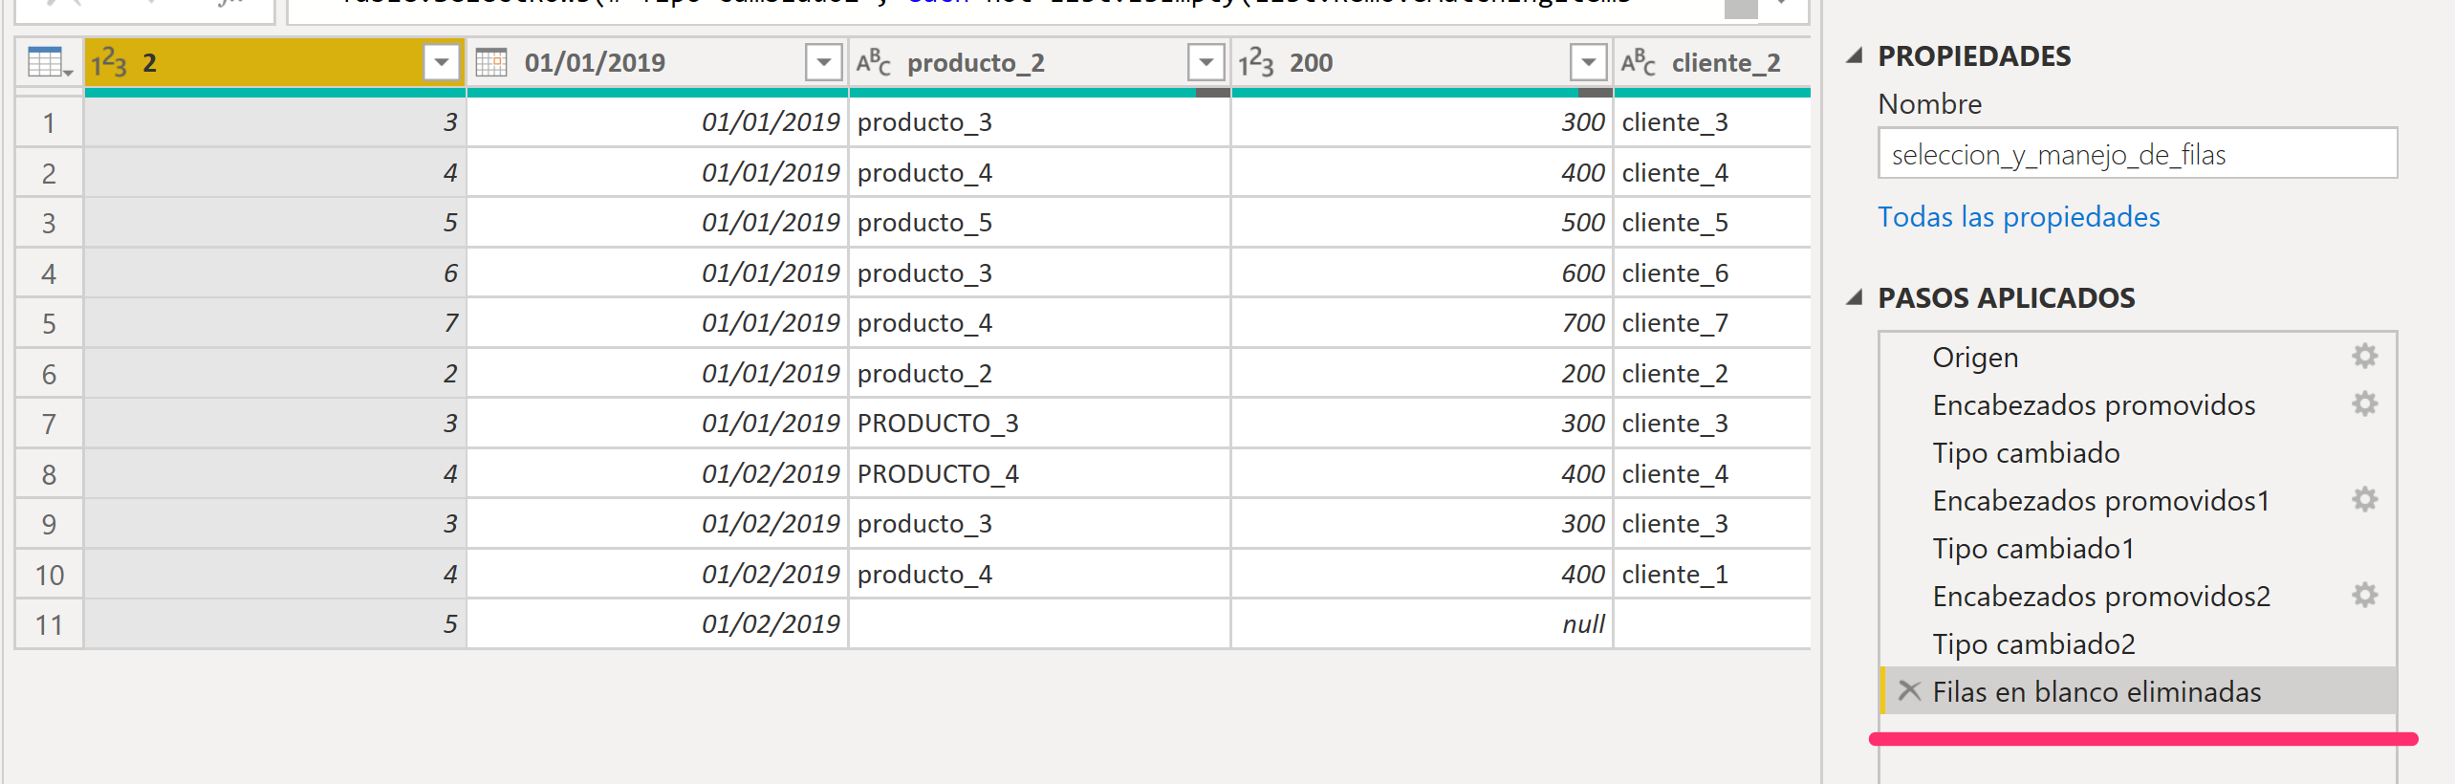Open settings gear for Encabezados promovidos2 step
Image resolution: width=2455 pixels, height=784 pixels.
2365,595
